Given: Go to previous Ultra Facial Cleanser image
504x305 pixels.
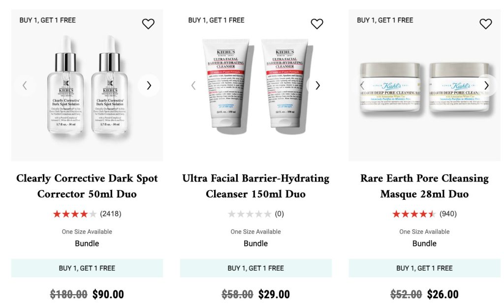Looking at the screenshot, I should pyautogui.click(x=193, y=86).
